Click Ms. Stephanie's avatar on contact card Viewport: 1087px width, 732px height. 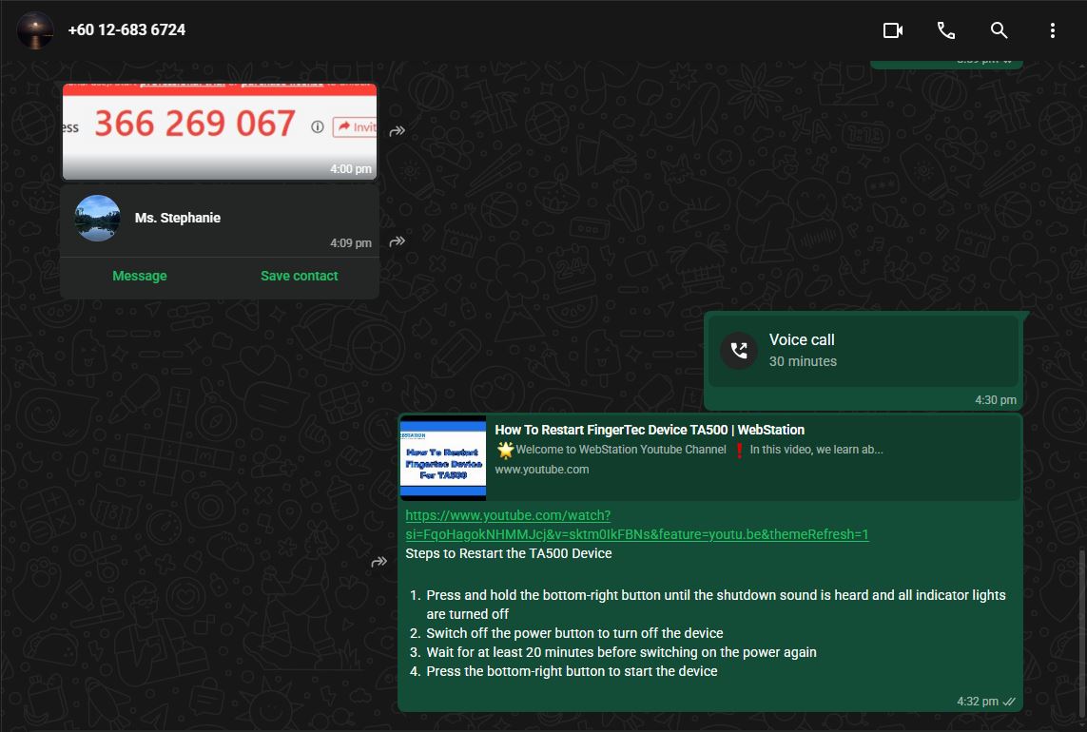[x=97, y=219]
